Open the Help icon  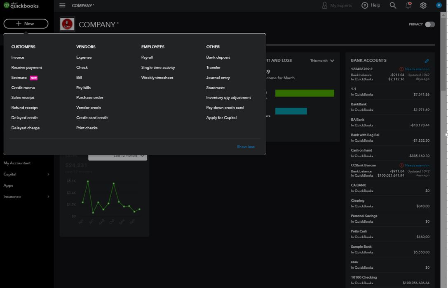click(x=365, y=5)
